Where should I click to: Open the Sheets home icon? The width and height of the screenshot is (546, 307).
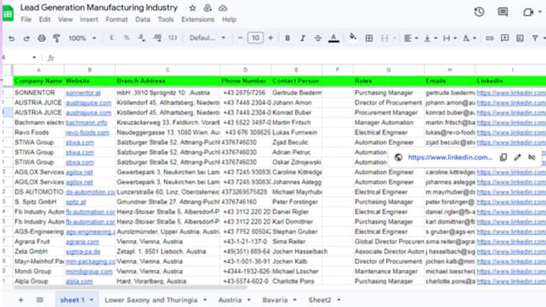[8, 13]
